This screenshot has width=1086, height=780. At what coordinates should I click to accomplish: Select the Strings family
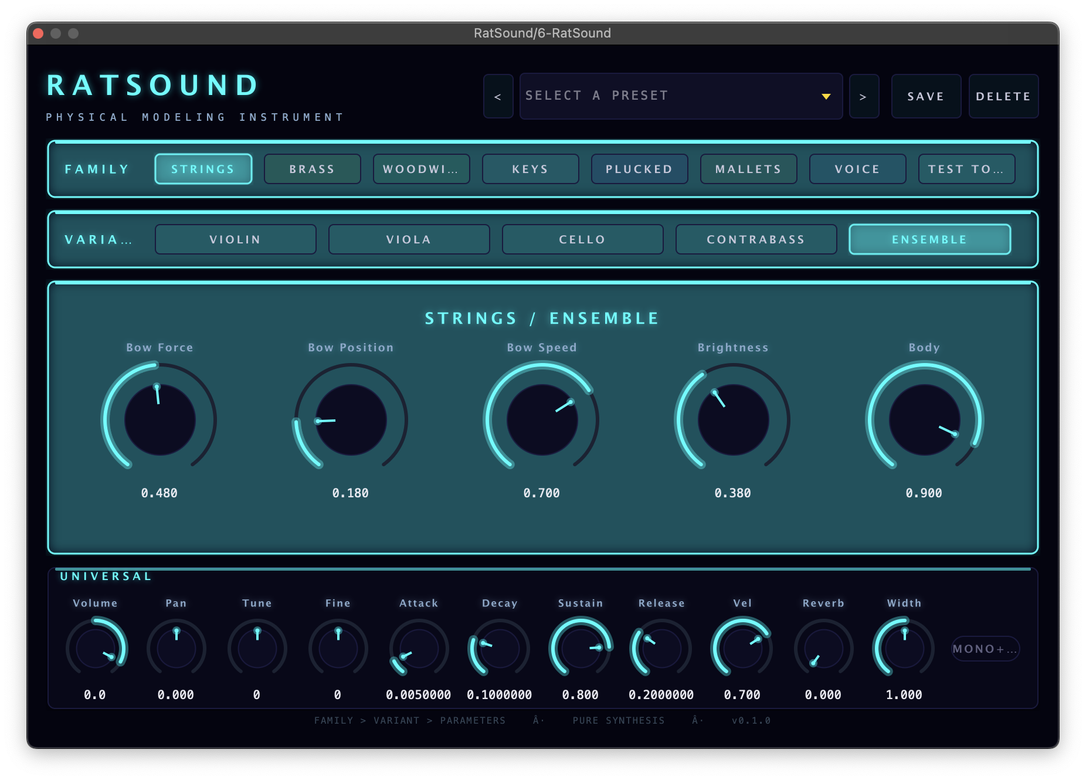[x=203, y=169]
